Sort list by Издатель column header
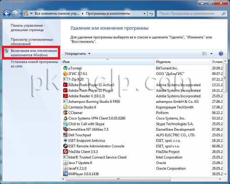This screenshot has width=230, height=184. 182,62
